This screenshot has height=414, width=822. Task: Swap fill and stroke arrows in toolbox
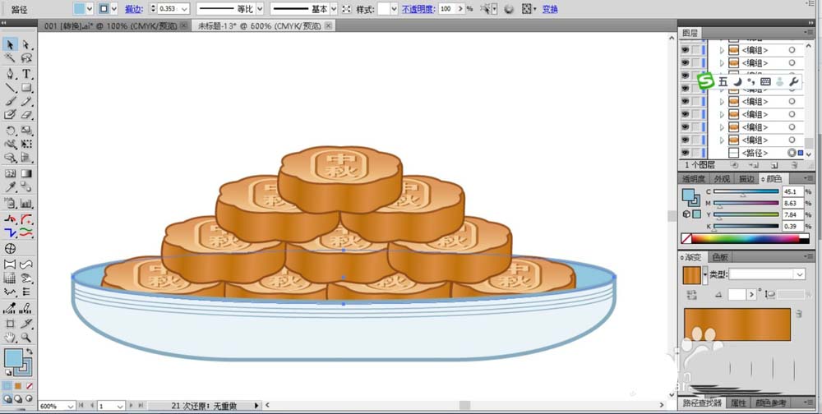click(30, 351)
